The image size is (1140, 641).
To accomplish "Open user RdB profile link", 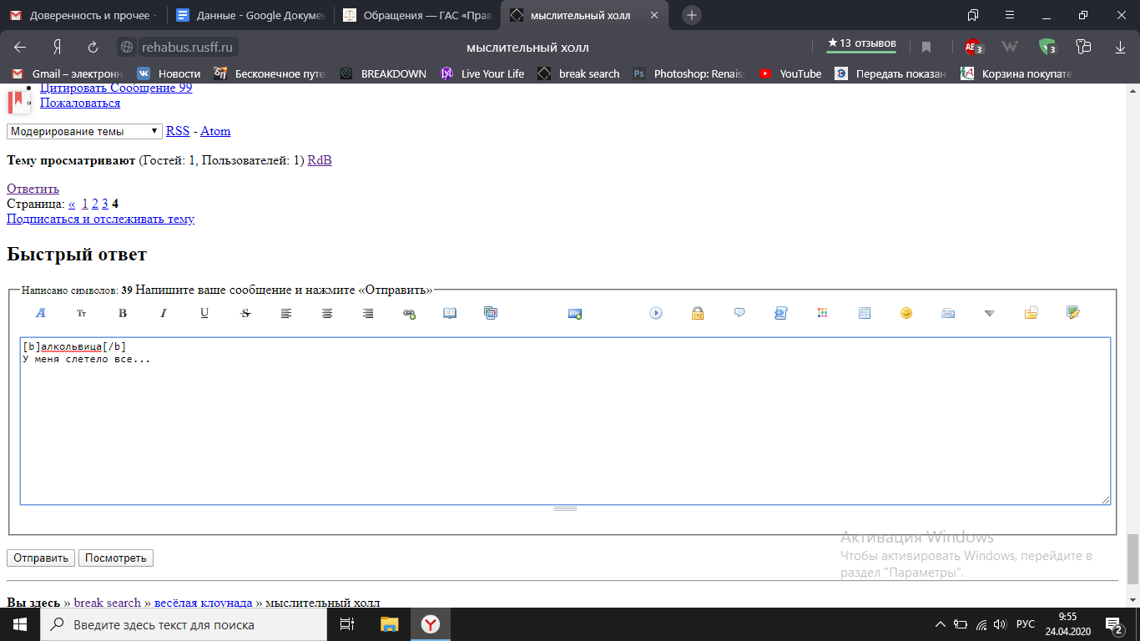I will tap(320, 160).
